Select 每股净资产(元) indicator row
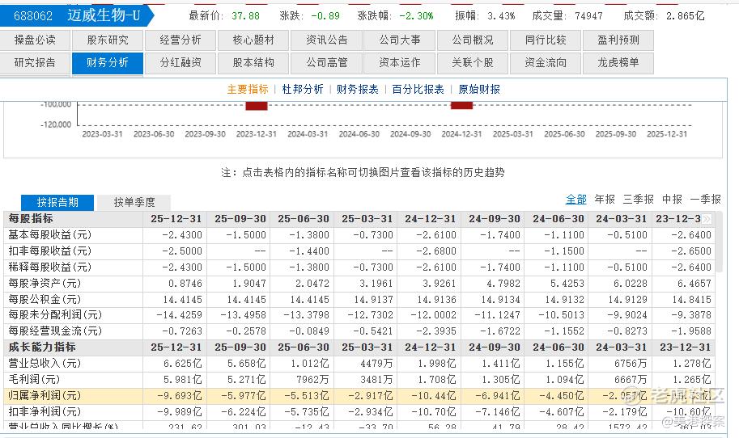 pos(359,283)
